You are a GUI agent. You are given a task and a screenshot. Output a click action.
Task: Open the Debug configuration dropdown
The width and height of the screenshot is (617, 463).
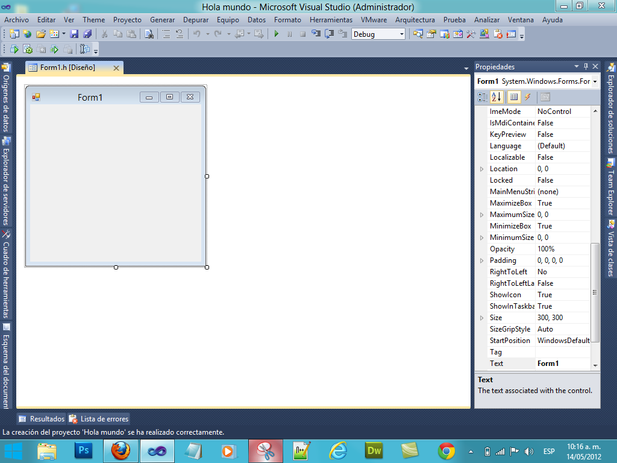[x=401, y=34]
